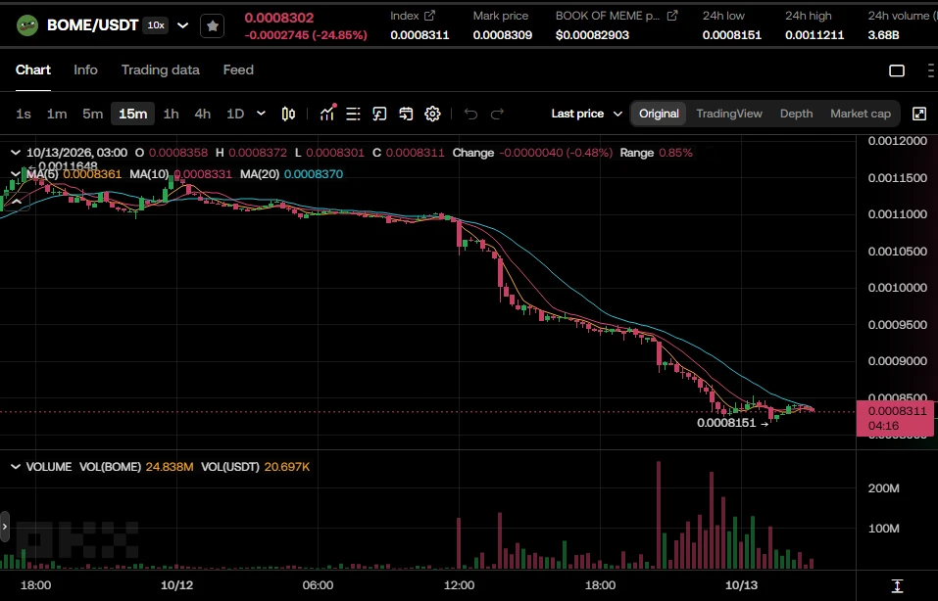The image size is (938, 601).
Task: Favorite BOME/USDT with the star button
Action: [x=213, y=25]
